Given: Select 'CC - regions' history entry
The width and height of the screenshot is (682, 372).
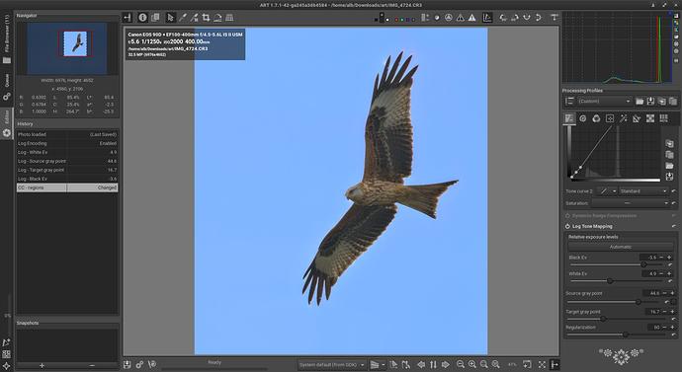Looking at the screenshot, I should pos(67,187).
